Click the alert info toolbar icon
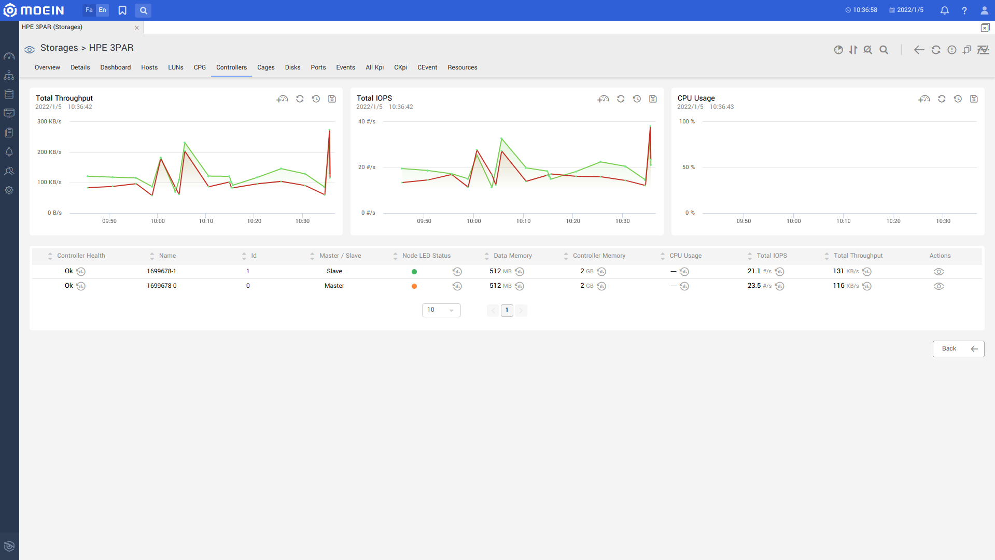The height and width of the screenshot is (560, 995). 952,50
